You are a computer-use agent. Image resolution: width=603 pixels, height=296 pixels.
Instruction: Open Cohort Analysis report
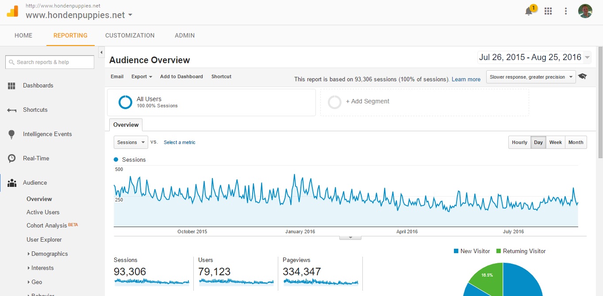pyautogui.click(x=47, y=226)
